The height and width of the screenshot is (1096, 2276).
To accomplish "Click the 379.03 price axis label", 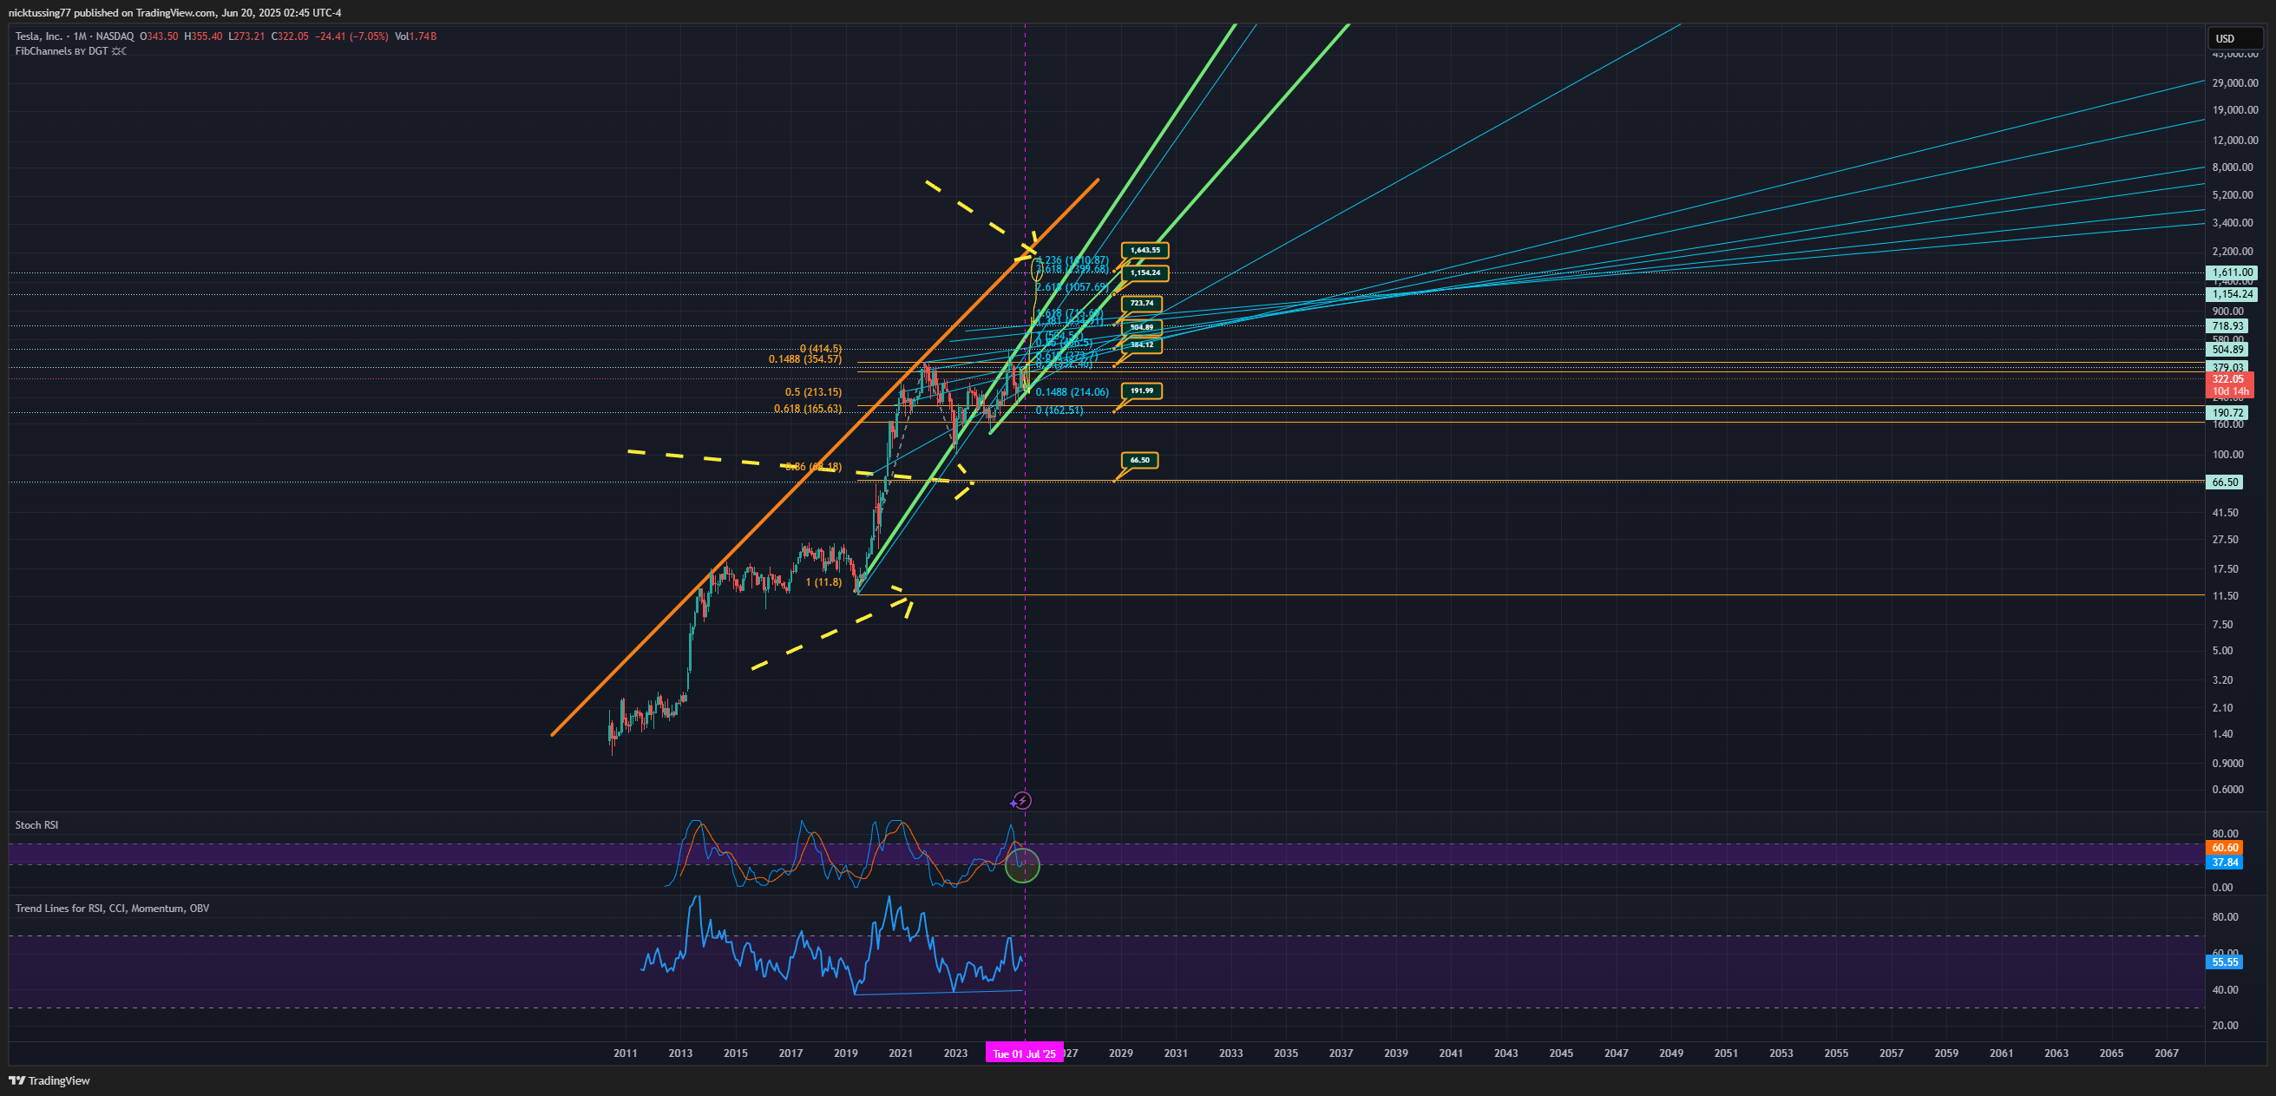I will coord(2228,367).
